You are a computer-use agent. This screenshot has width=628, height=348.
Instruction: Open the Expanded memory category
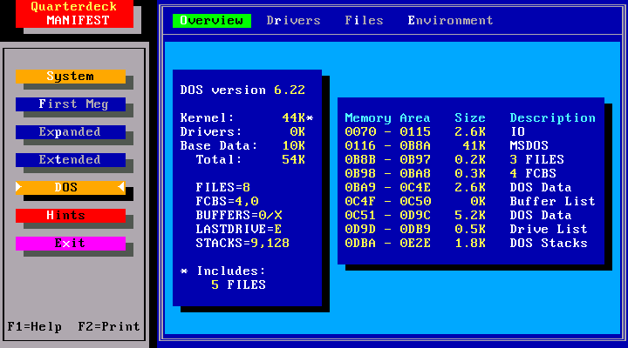tap(71, 132)
